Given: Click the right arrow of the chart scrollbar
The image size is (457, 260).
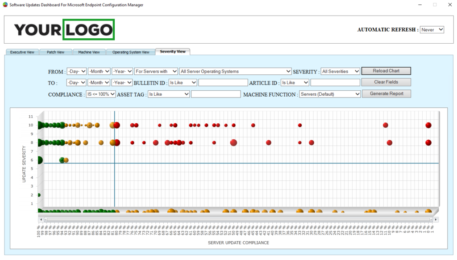Looking at the screenshot, I should click(x=436, y=219).
